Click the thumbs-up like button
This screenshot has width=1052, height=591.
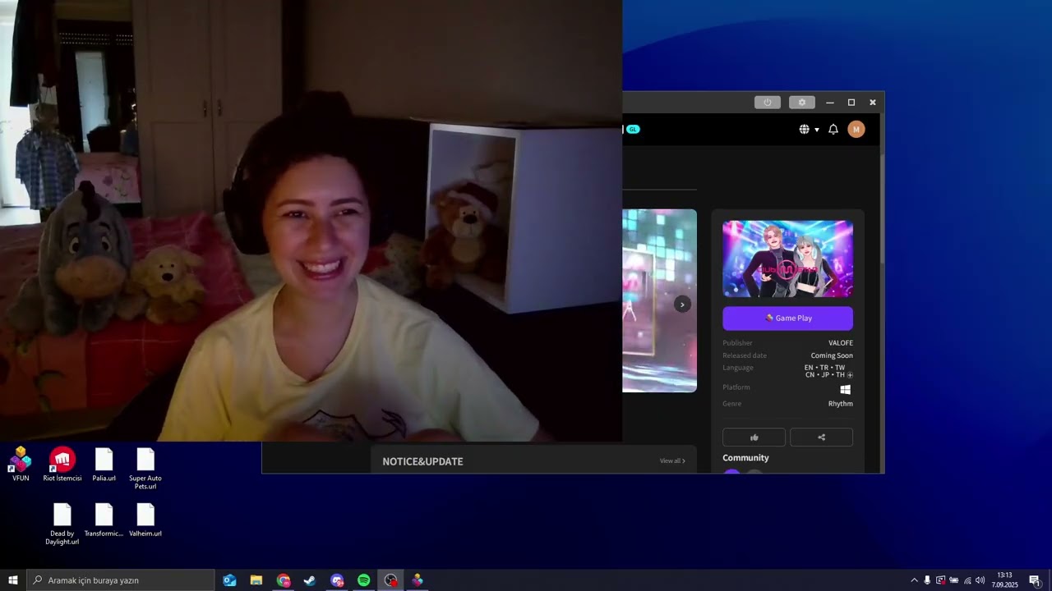[x=754, y=438]
